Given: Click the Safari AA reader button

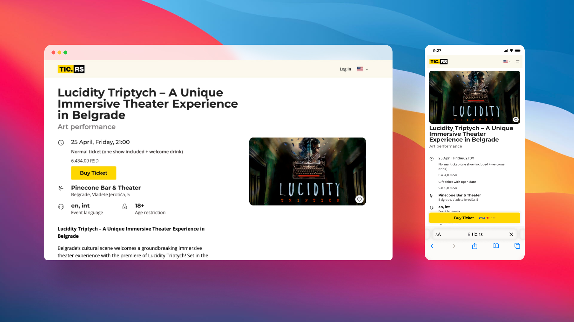Looking at the screenshot, I should (x=438, y=234).
